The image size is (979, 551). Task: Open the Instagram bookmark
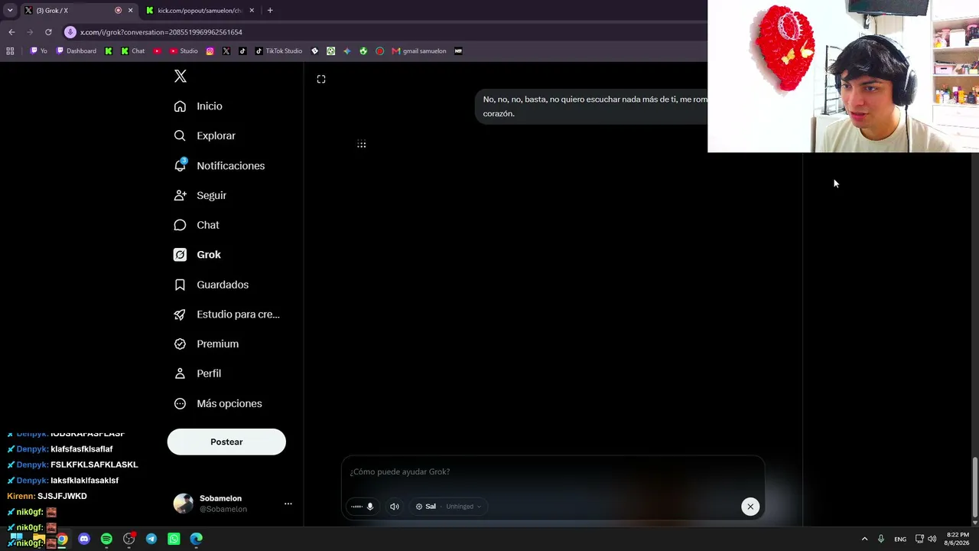(x=210, y=51)
